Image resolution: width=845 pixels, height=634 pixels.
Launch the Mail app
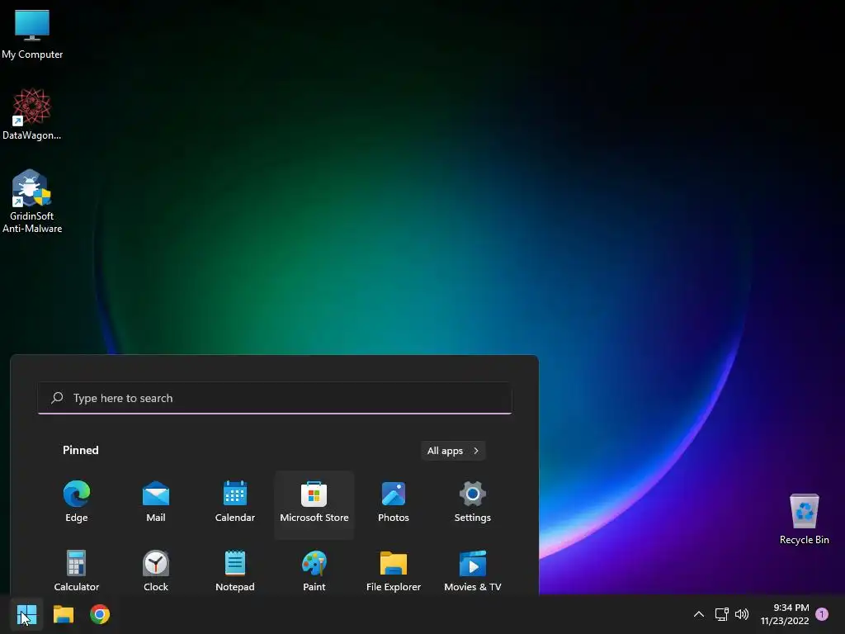pos(156,503)
